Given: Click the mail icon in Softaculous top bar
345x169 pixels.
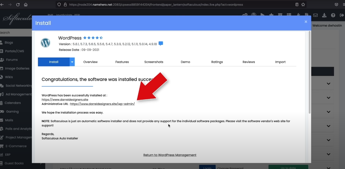Looking at the screenshot, I should (315, 15).
